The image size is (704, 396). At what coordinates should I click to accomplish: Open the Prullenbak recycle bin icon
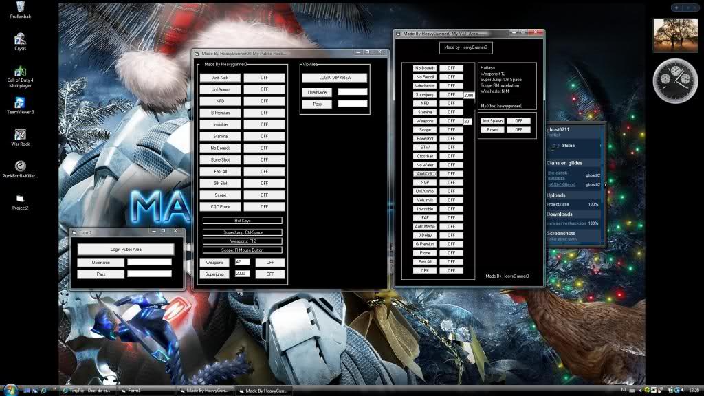tap(20, 9)
